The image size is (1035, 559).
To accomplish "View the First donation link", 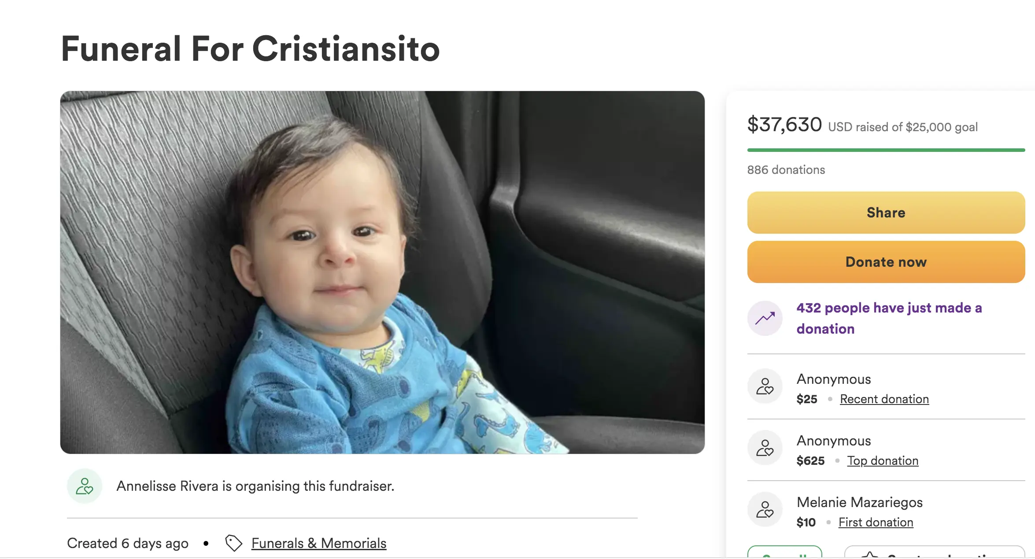I will (876, 522).
